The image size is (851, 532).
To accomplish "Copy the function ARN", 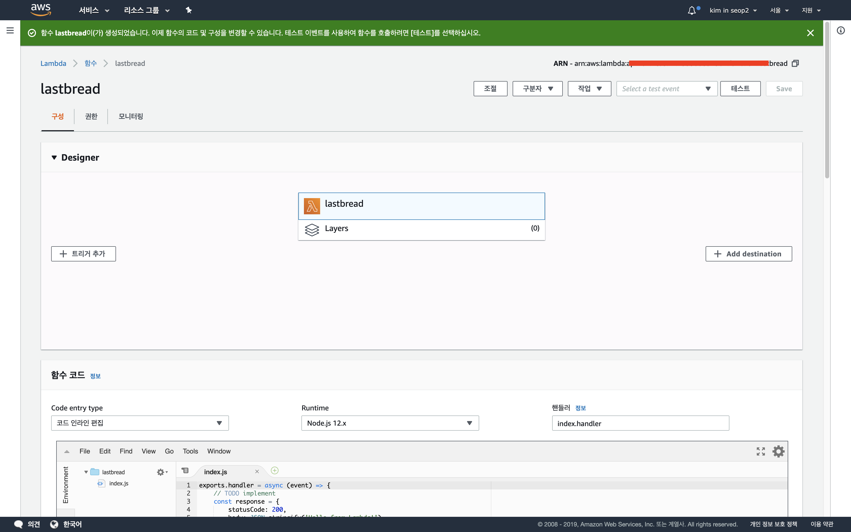I will point(795,63).
